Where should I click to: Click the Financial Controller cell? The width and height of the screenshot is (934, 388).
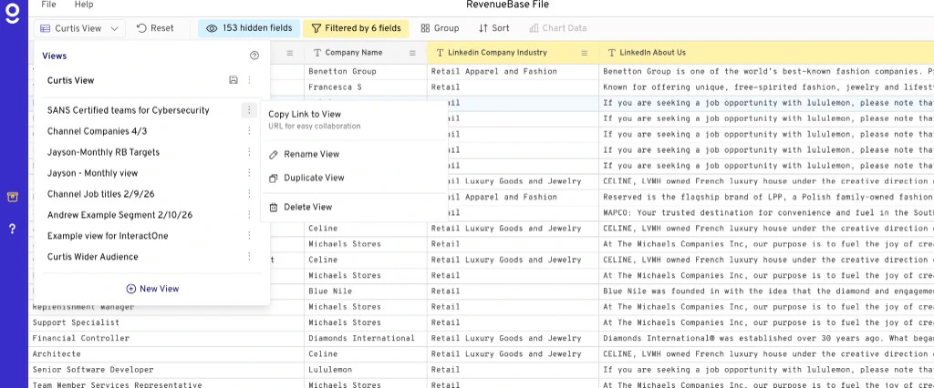point(166,338)
